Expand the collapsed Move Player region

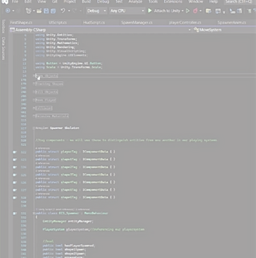click(x=34, y=100)
